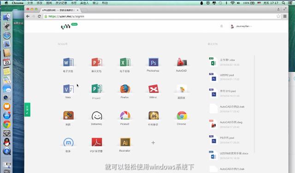Open the Excel spreadsheet app icon

click(125, 62)
